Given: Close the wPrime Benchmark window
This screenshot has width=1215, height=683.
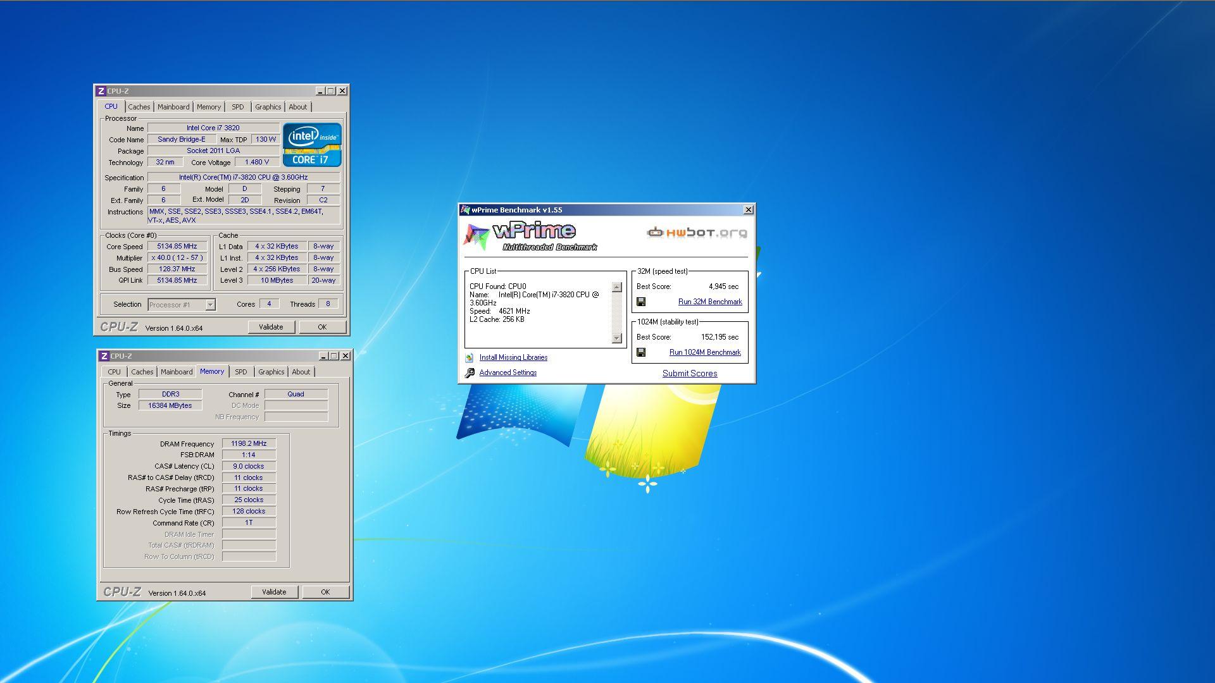Looking at the screenshot, I should click(x=748, y=210).
